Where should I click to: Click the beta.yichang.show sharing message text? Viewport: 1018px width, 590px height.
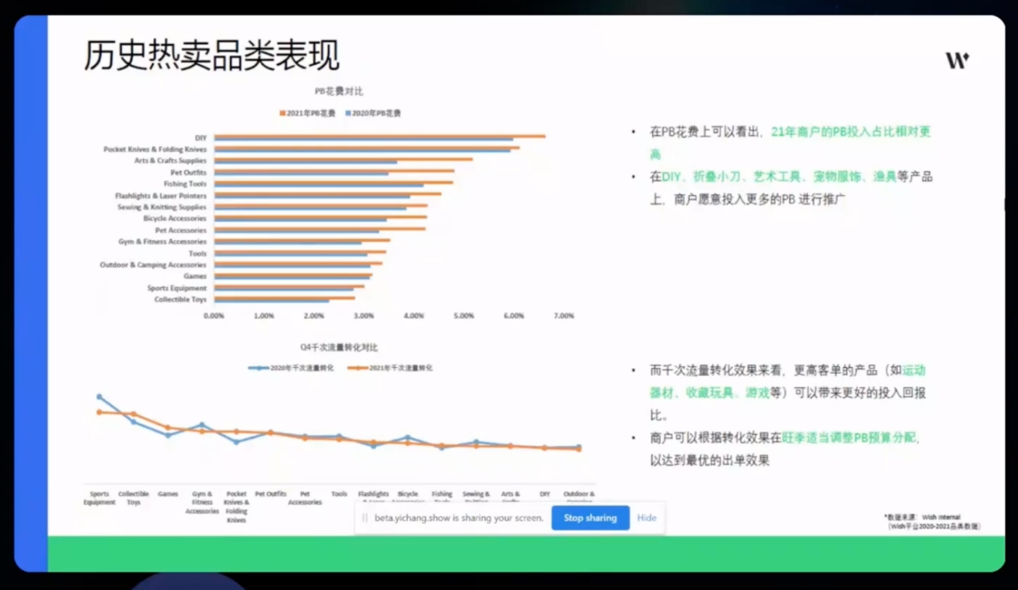459,518
